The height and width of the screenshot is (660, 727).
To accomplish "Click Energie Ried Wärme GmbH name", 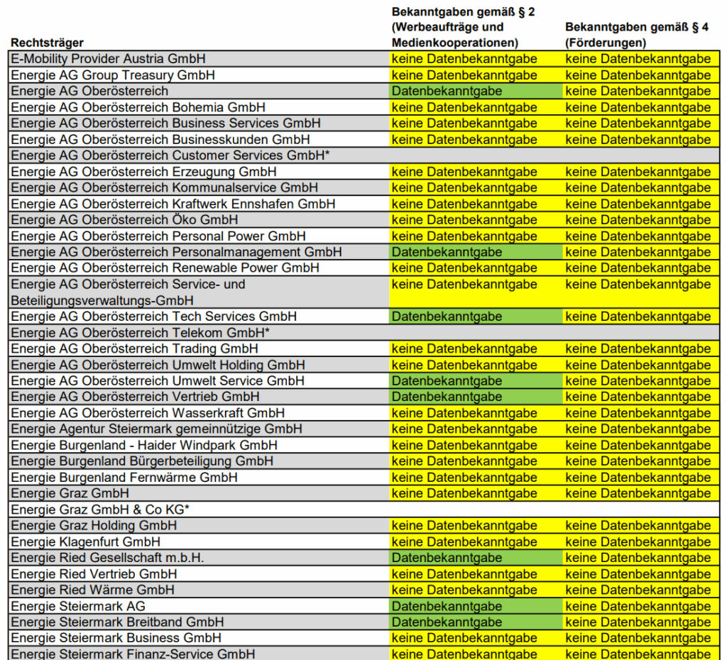I will (93, 590).
